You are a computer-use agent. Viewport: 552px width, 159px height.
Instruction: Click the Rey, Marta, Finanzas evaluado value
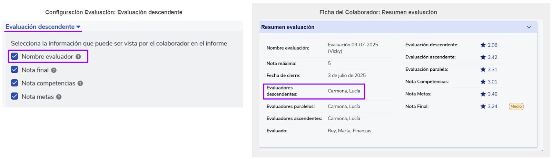click(349, 131)
